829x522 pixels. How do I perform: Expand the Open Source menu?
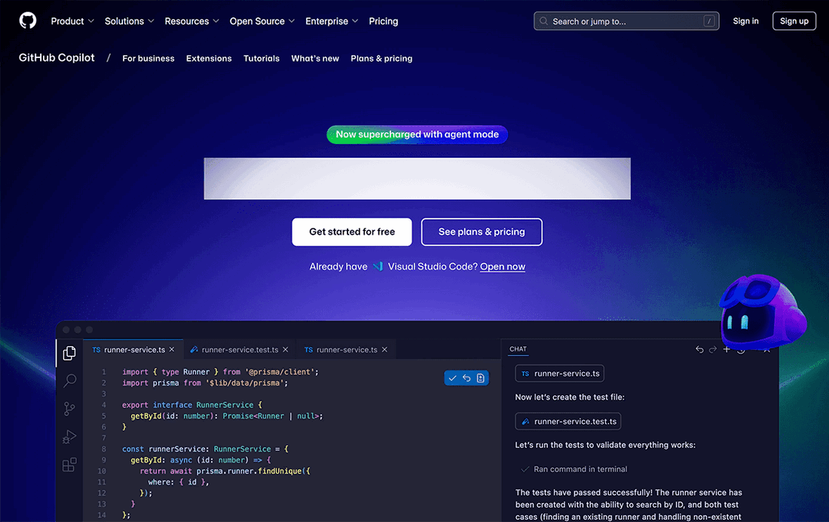pos(262,21)
